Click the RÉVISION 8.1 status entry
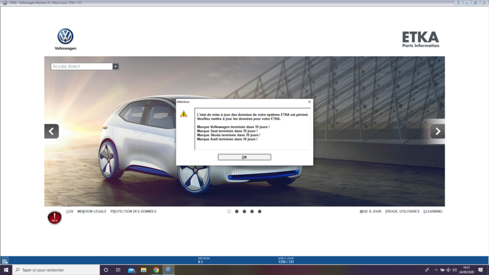 point(204,260)
